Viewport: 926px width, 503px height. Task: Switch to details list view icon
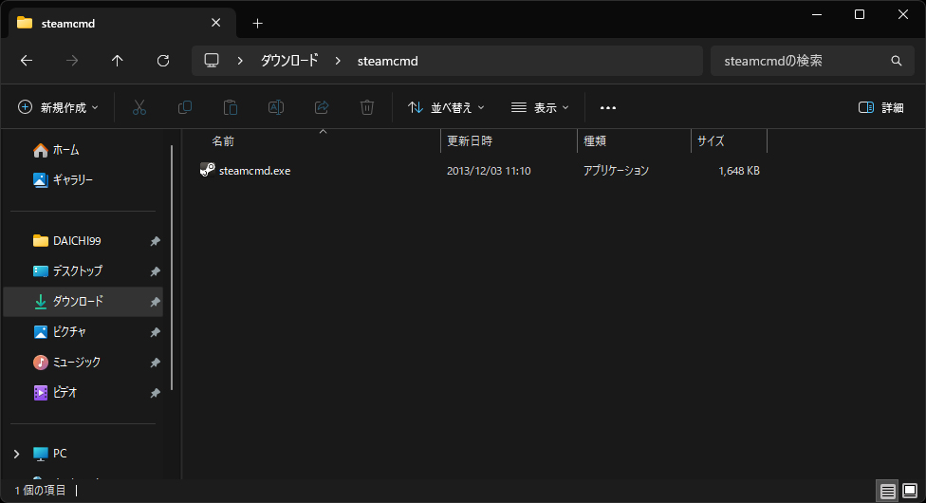tap(888, 491)
